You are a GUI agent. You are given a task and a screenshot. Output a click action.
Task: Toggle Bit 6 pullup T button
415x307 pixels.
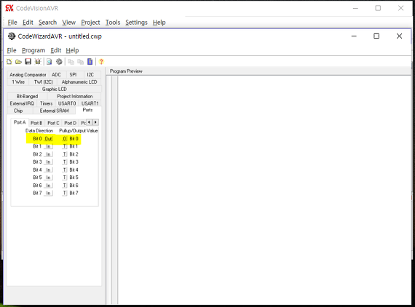click(64, 186)
